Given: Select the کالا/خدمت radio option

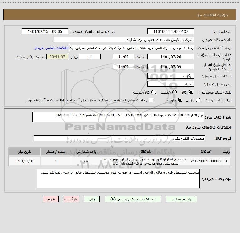Looking at the screenshot, I should (154, 92).
